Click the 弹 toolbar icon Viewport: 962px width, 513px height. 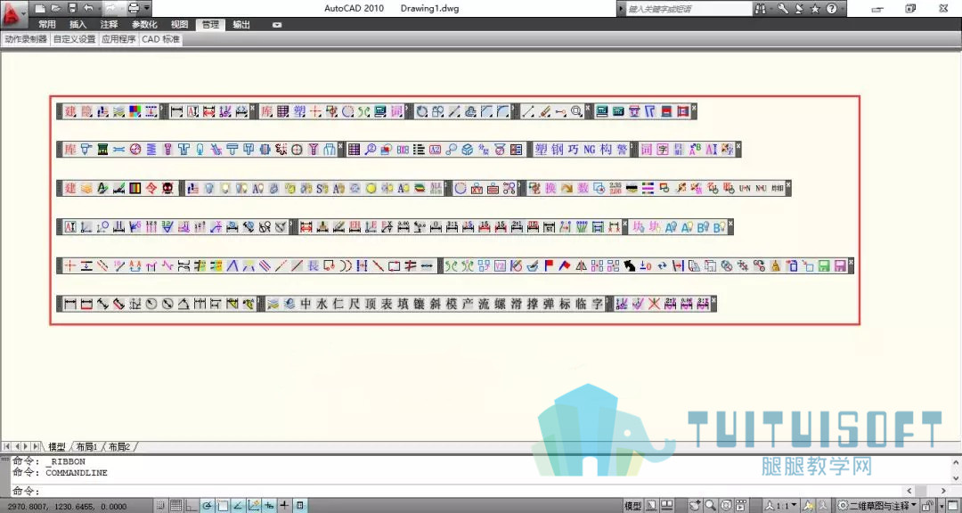[549, 304]
